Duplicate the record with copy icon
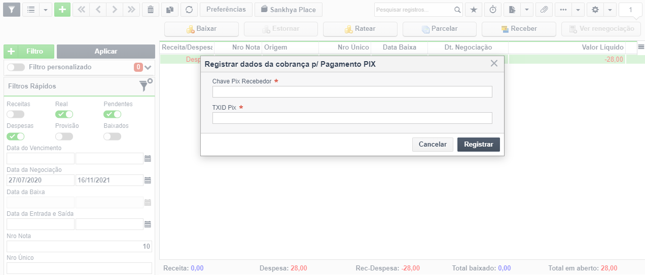This screenshot has width=645, height=275. point(170,9)
